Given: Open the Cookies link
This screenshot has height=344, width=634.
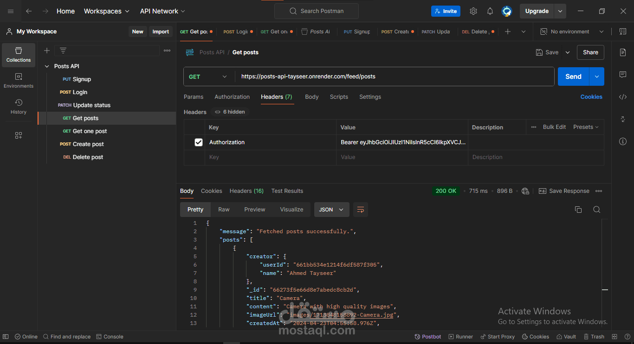Looking at the screenshot, I should 591,97.
